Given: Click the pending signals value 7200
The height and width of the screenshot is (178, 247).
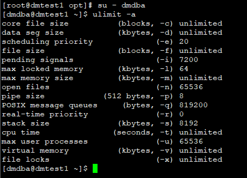Looking at the screenshot, I should tap(189, 60).
